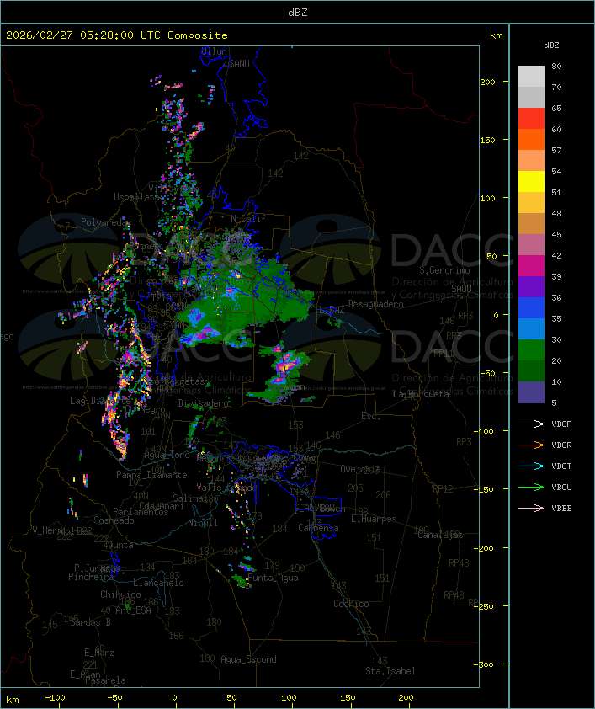595x709 pixels.
Task: Click the Agua_Escond place label
Action: 248,659
